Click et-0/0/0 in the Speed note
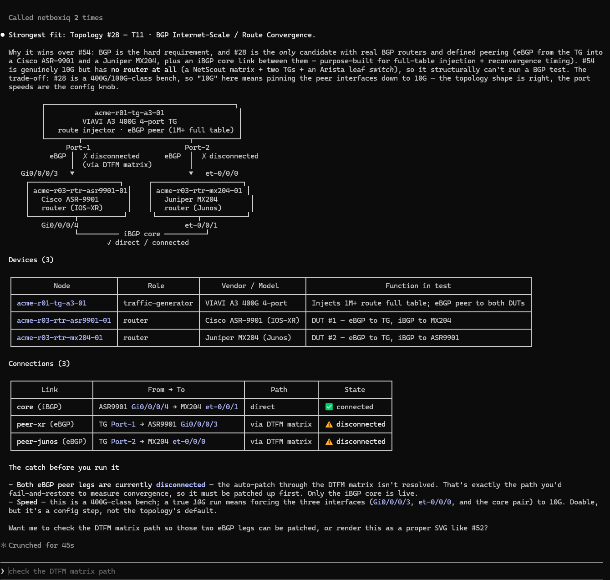The image size is (610, 580). (435, 502)
